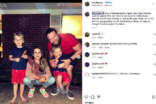Viewport: 156px width, 104px height.
Task: Open more options three-dot menu
Action: pyautogui.click(x=153, y=4)
